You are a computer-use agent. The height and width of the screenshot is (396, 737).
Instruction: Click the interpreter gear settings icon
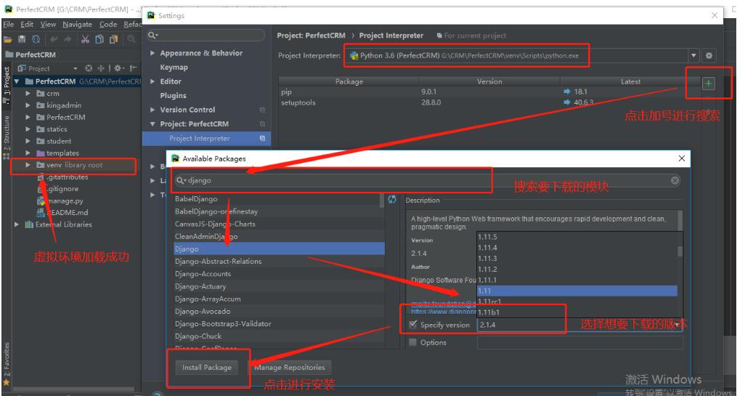tap(709, 55)
